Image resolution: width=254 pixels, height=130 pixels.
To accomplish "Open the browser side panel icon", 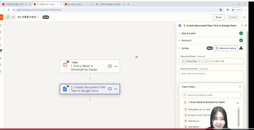I will pyautogui.click(x=227, y=10).
